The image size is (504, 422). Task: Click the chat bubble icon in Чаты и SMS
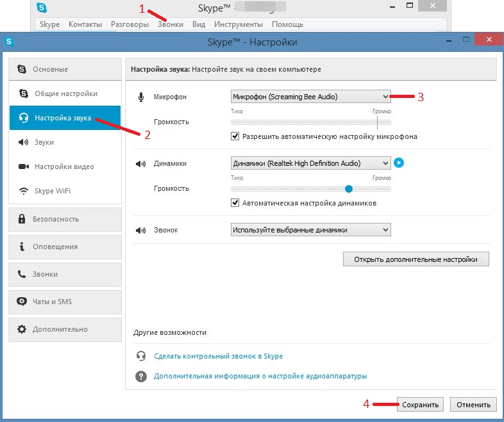click(22, 302)
